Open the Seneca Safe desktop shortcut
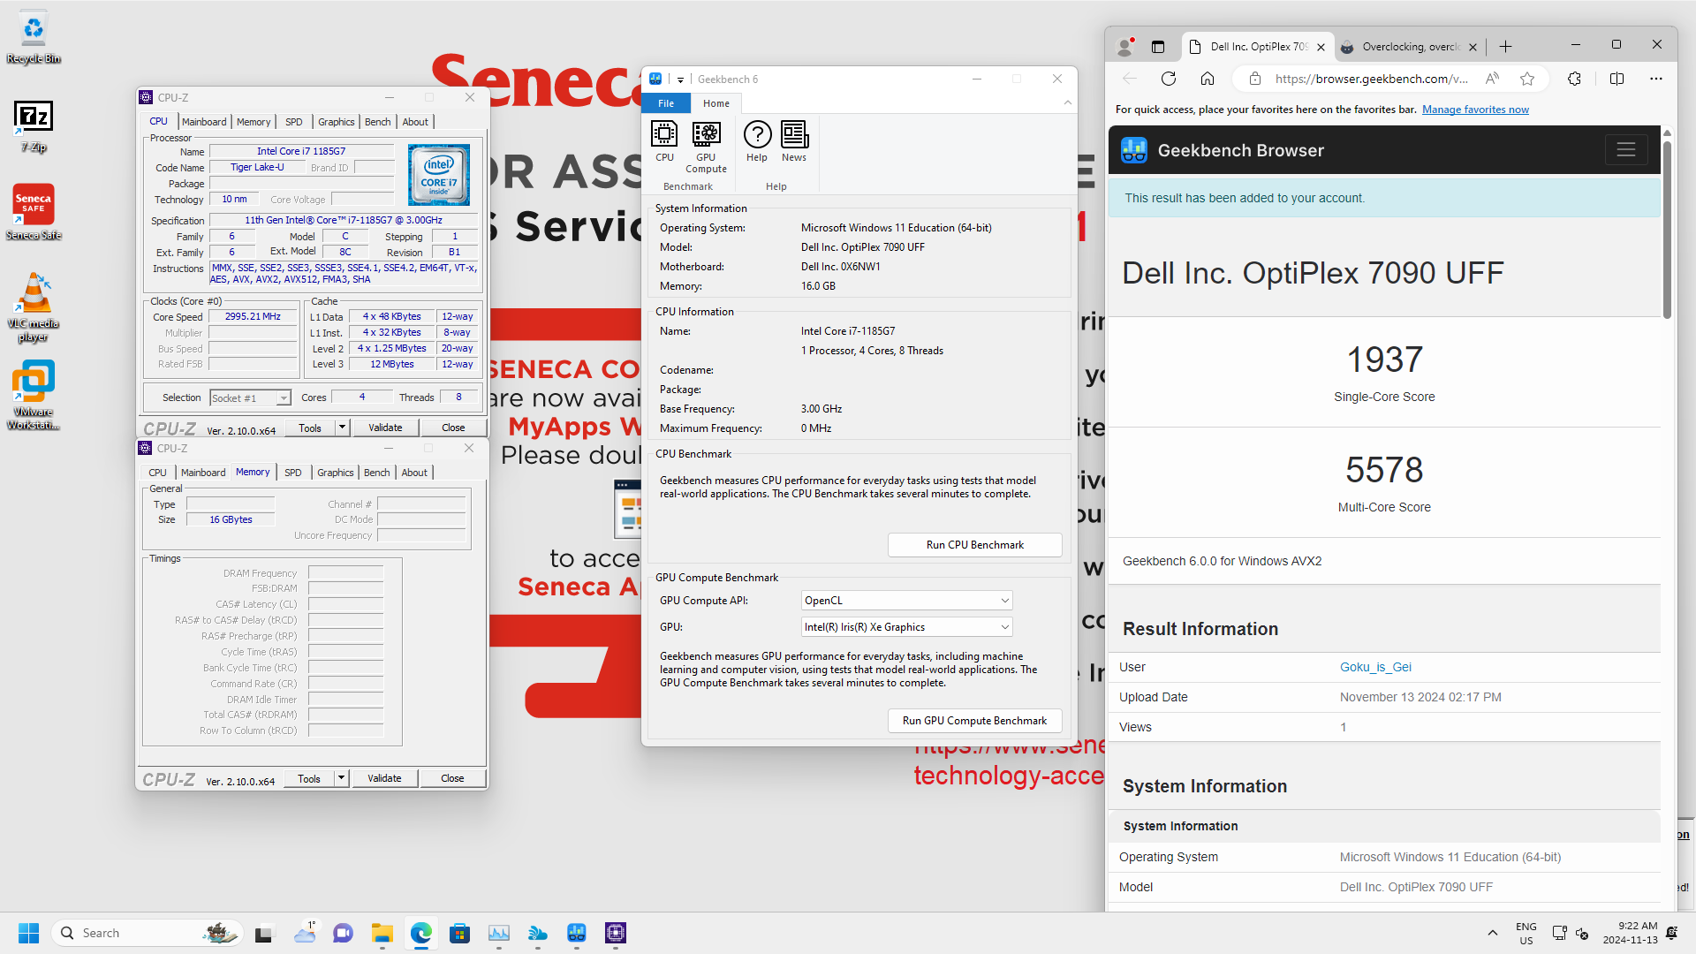Screen dimensions: 1696x954 tap(34, 212)
